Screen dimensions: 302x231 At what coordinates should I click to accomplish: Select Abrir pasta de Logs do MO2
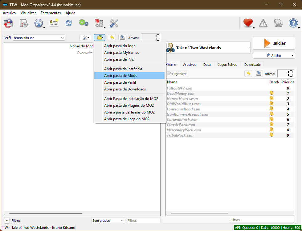pyautogui.click(x=129, y=119)
